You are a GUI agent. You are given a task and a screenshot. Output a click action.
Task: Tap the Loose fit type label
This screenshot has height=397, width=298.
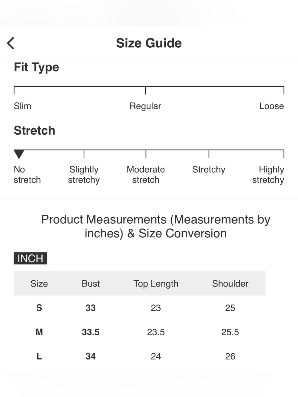tap(271, 106)
